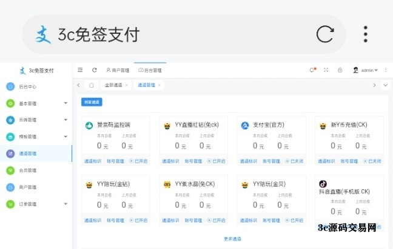Click the lock screen icon
The width and height of the screenshot is (393, 249).
[x=340, y=70]
